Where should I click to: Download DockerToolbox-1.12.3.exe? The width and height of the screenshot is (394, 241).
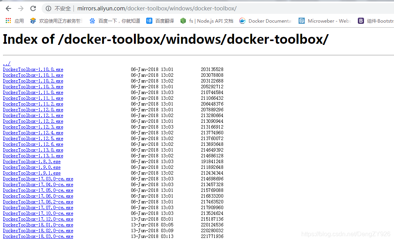pos(33,127)
